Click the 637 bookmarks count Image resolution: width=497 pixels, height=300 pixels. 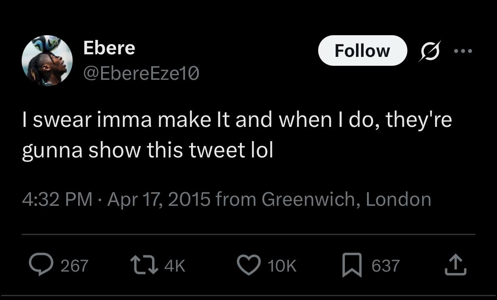[x=385, y=266]
